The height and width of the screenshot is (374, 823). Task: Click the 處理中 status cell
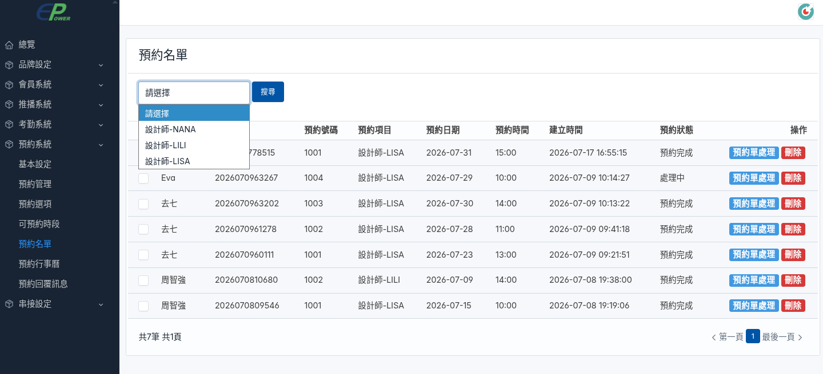pyautogui.click(x=672, y=178)
